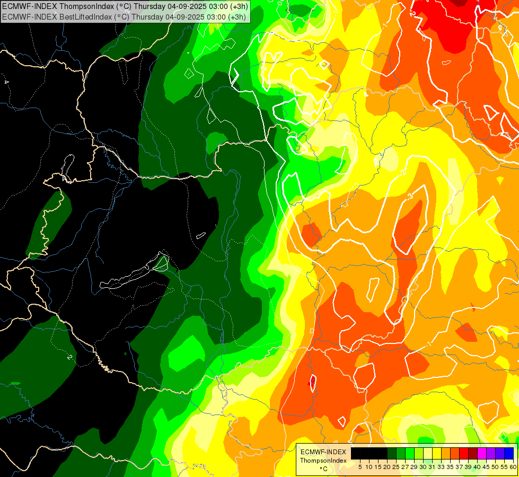Click the dark red 39–40 legend swatch
Image resolution: width=519 pixels, height=477 pixels.
[x=473, y=453]
